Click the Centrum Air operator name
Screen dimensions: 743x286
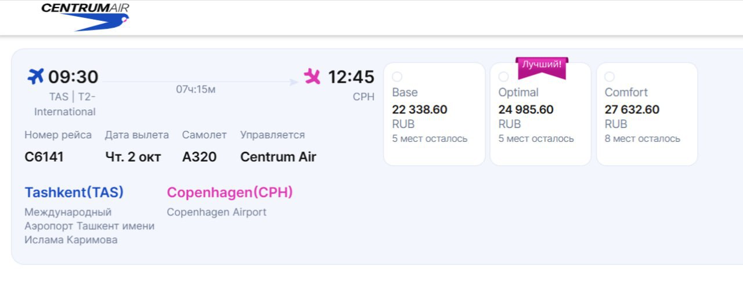278,157
